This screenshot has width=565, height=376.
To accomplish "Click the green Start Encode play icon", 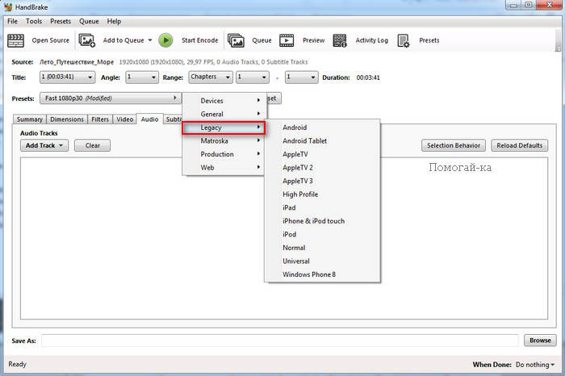I will point(165,40).
